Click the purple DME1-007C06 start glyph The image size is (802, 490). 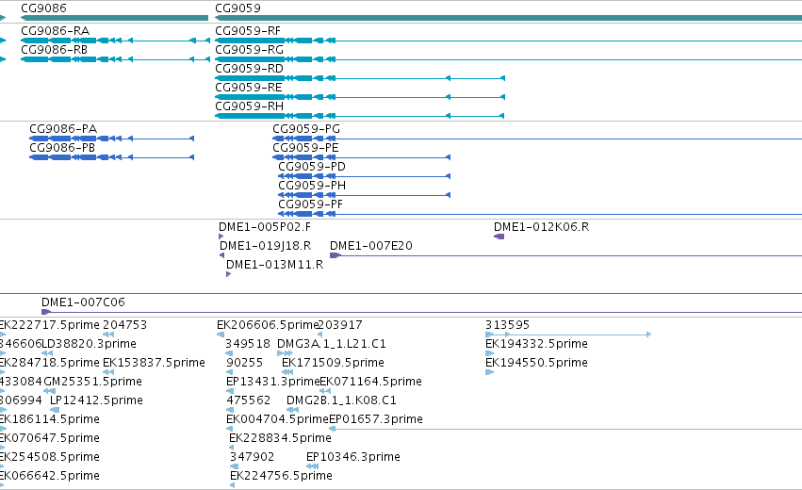point(46,312)
